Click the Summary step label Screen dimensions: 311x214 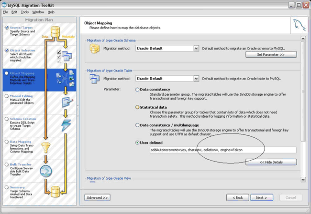[x=17, y=187]
